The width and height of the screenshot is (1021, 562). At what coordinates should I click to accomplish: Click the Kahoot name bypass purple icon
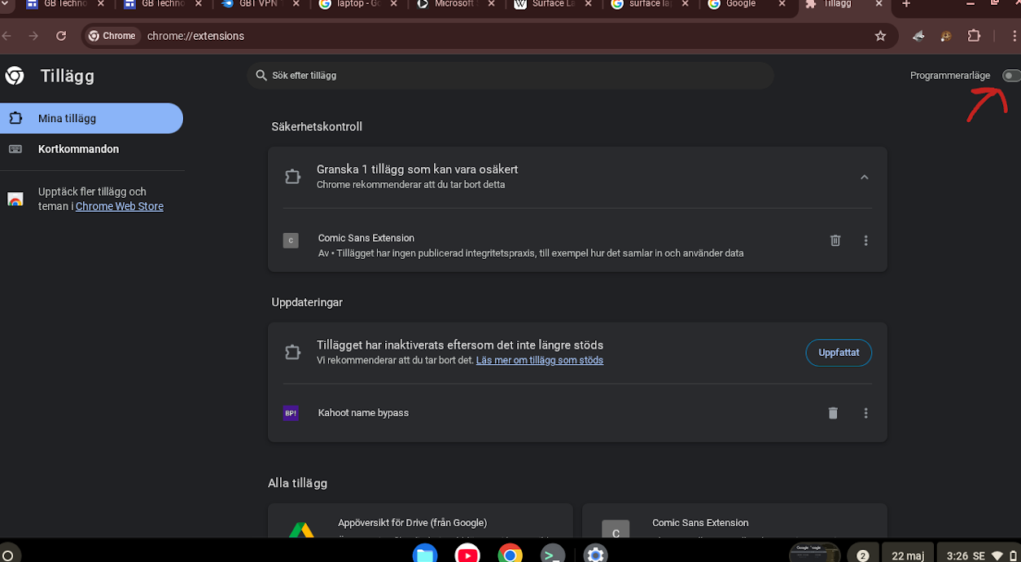(x=291, y=413)
